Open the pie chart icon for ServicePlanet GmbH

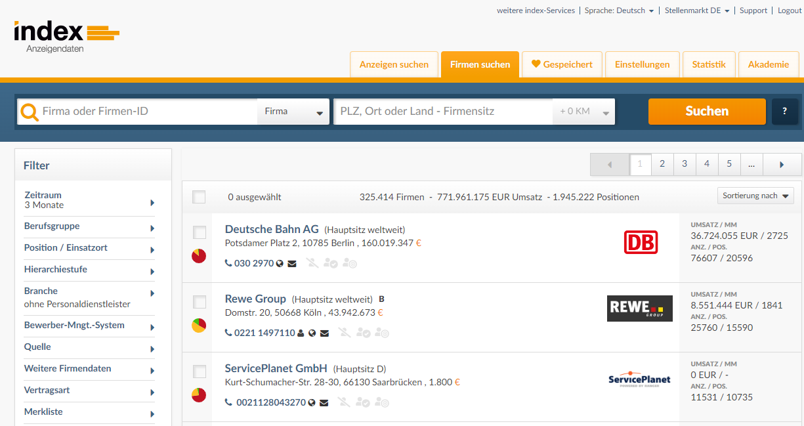pyautogui.click(x=199, y=395)
